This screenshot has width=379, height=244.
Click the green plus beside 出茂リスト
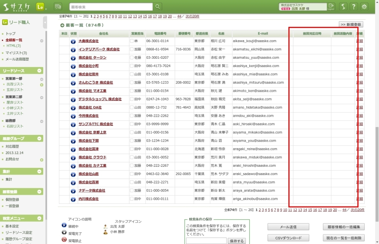click(42, 84)
